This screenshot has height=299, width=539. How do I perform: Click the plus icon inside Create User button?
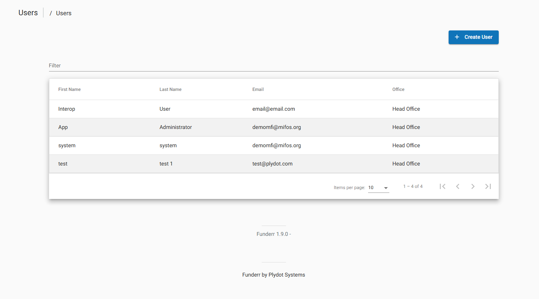457,37
